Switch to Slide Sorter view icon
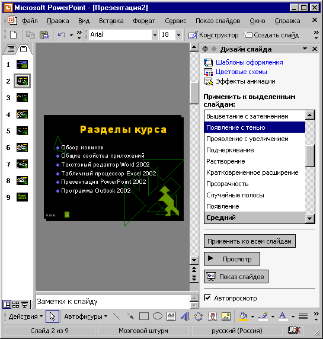The width and height of the screenshot is (323, 339). point(15,305)
